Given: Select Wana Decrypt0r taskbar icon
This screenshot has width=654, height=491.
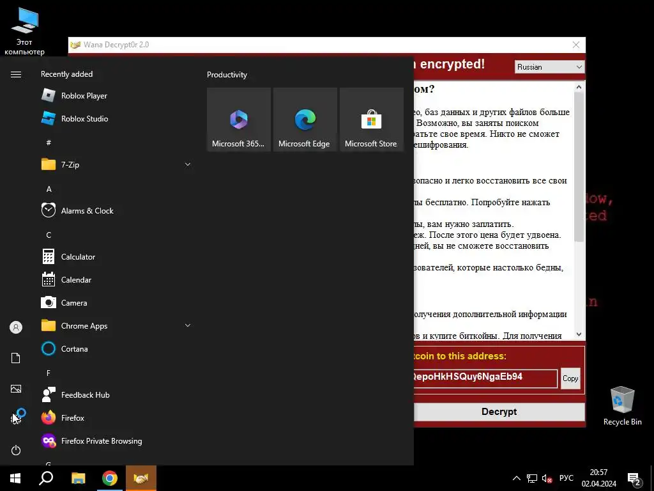Looking at the screenshot, I should [x=141, y=478].
